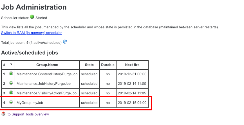Open the Switch to RAM (in-memory) scheduler link
The image size is (244, 125).
(32, 33)
